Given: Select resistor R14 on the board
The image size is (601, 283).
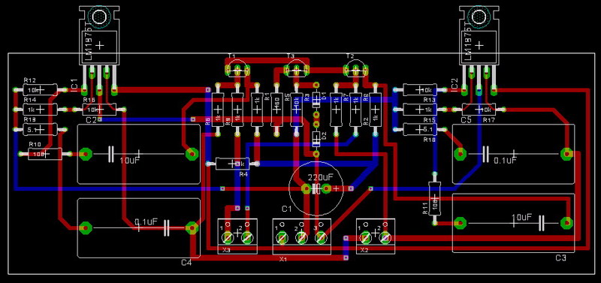Looking at the screenshot, I should pos(40,110).
